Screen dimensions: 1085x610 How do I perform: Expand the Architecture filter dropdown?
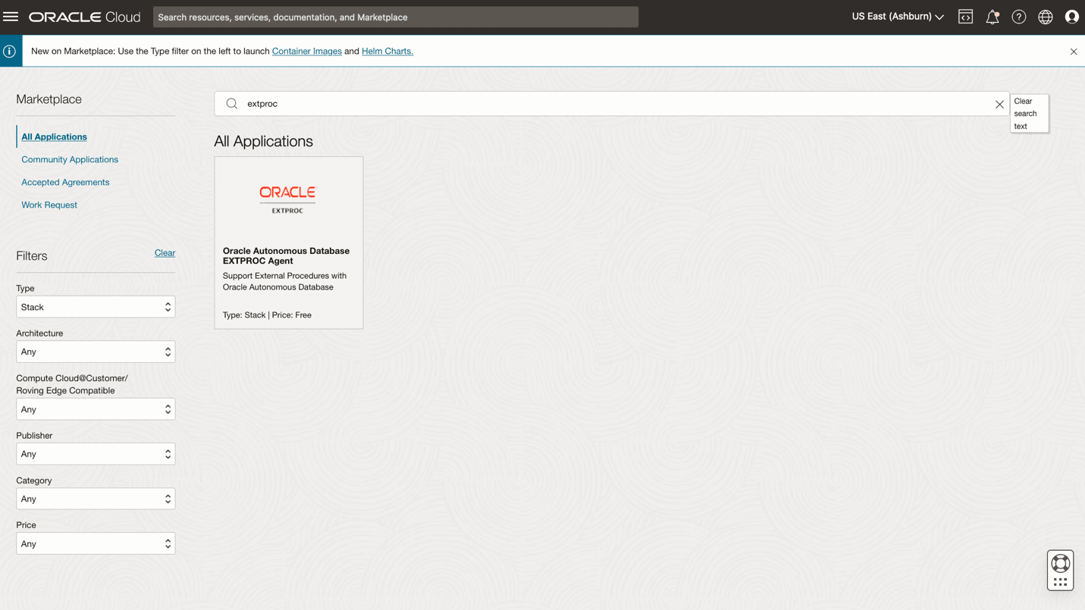point(96,351)
